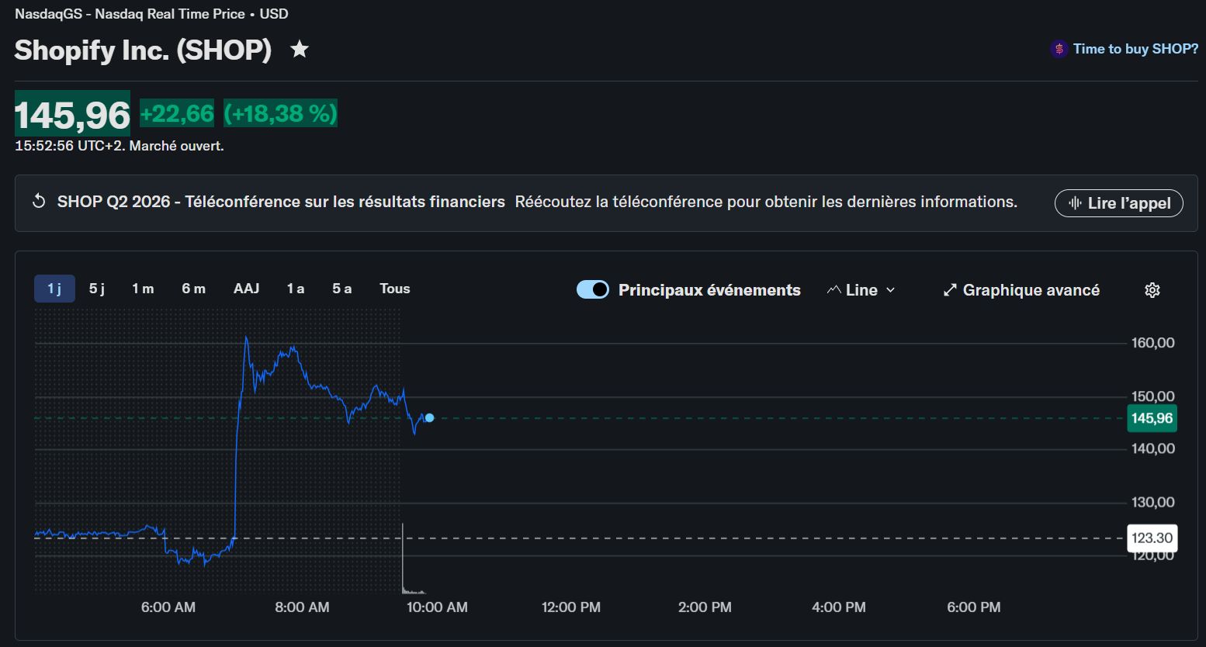Click the NasdaqGS - Nasdaq Real Time Price text
Viewport: 1206px width, 647px height.
[x=151, y=14]
